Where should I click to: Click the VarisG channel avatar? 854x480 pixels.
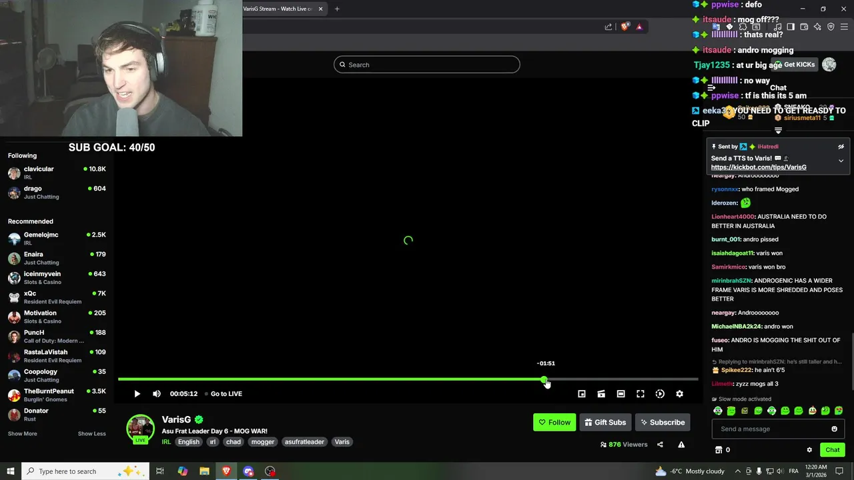point(141,429)
